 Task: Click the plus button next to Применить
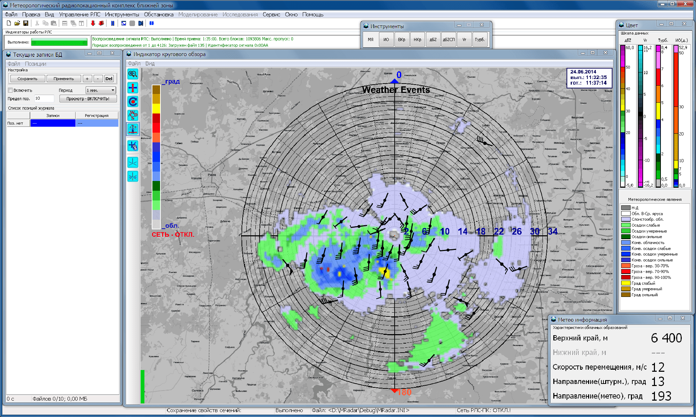coord(87,79)
